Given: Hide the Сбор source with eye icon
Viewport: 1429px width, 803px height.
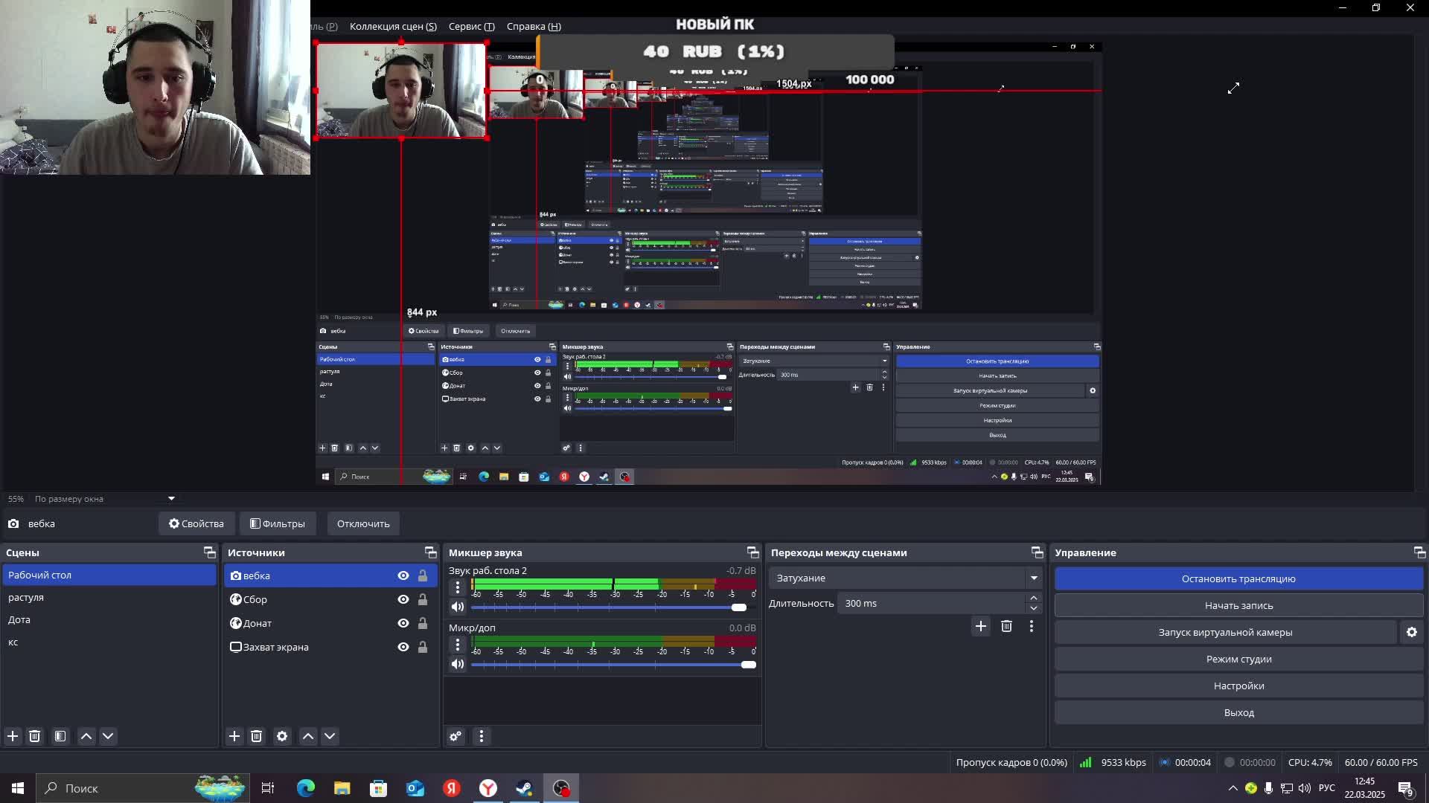Looking at the screenshot, I should click(x=403, y=599).
